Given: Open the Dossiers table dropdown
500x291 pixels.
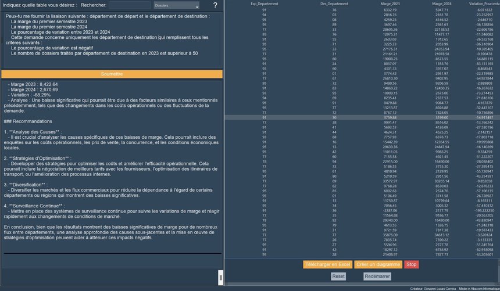Looking at the screenshot, I should click(176, 5).
